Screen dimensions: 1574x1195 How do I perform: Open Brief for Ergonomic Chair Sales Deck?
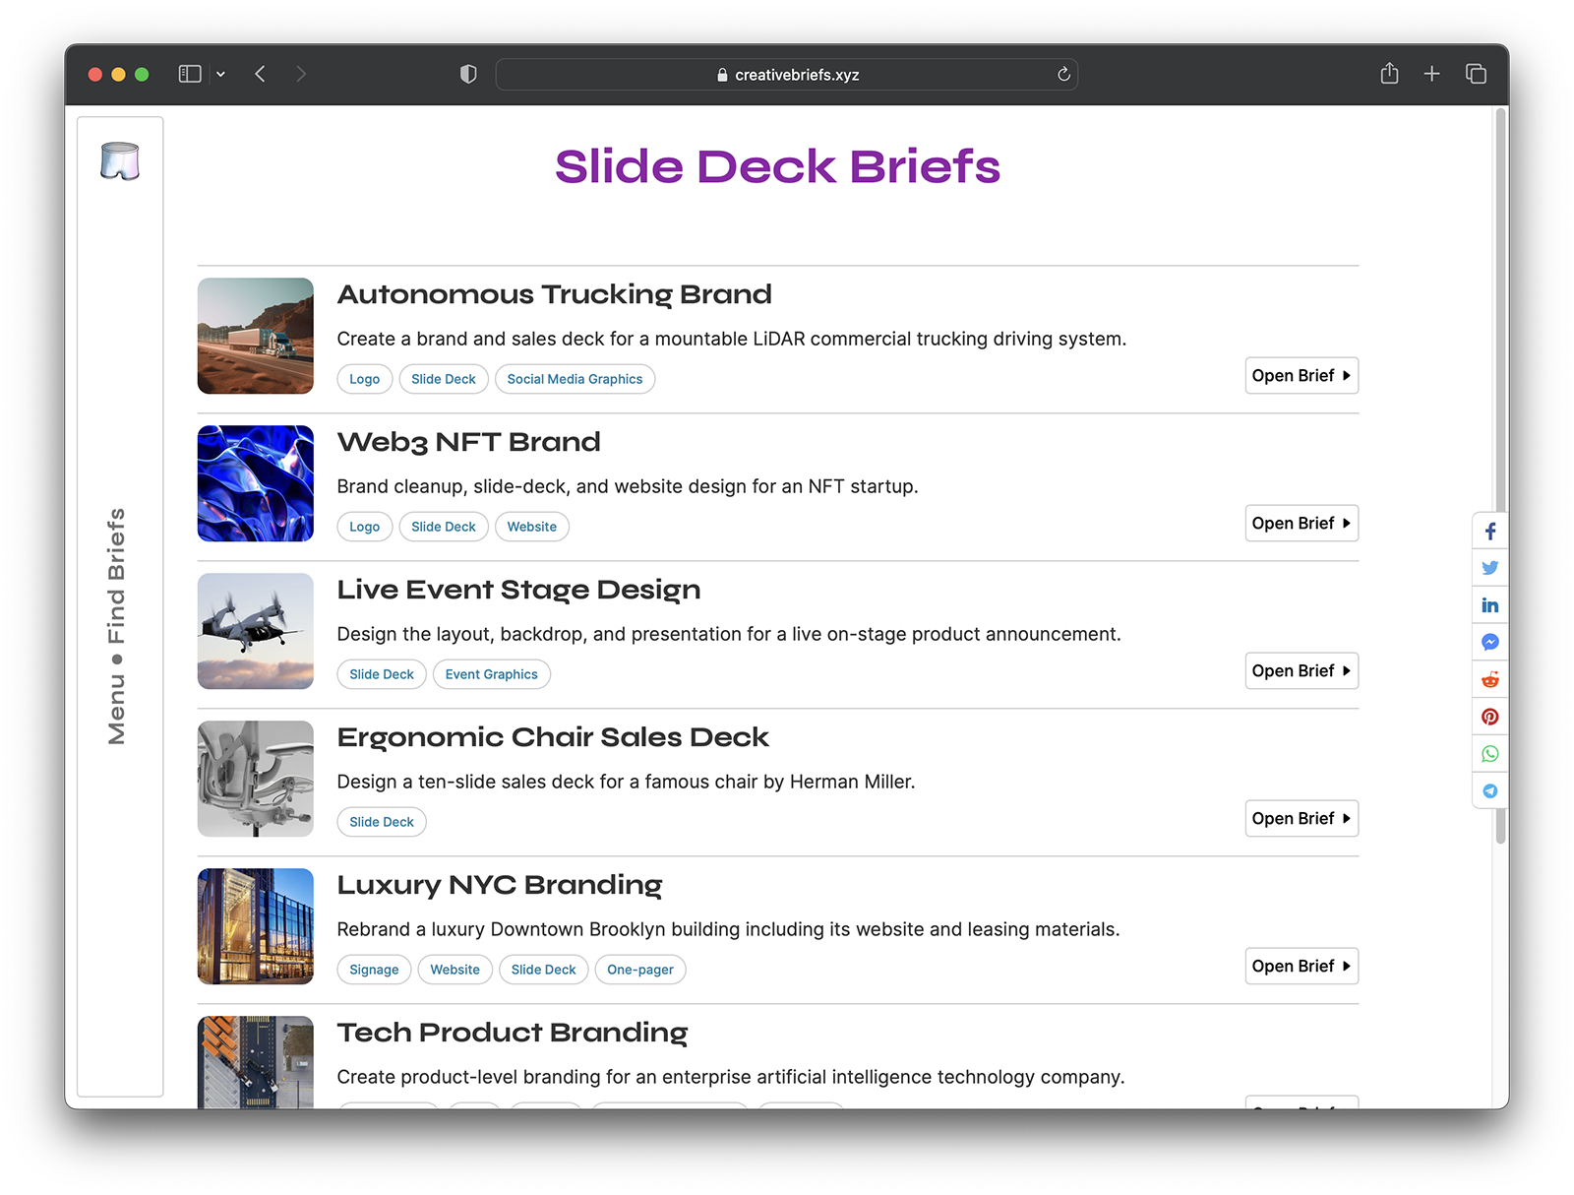[x=1302, y=818]
